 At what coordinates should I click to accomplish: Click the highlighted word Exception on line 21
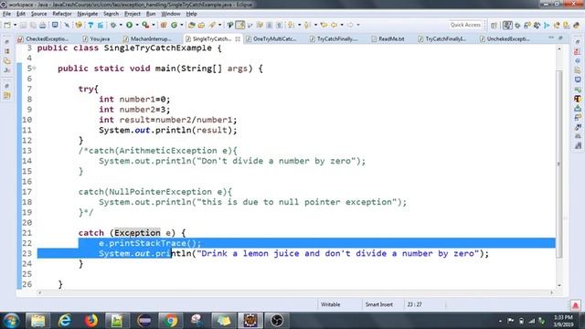[x=137, y=233]
